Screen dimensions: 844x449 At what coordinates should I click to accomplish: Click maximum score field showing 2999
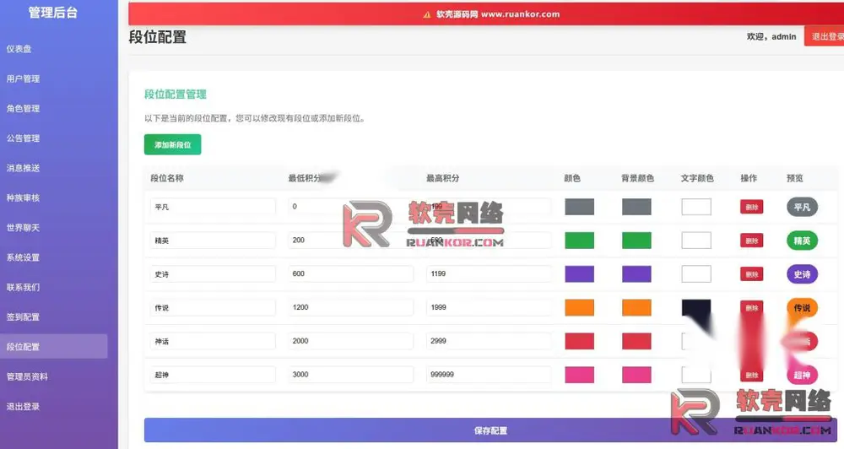(x=489, y=341)
